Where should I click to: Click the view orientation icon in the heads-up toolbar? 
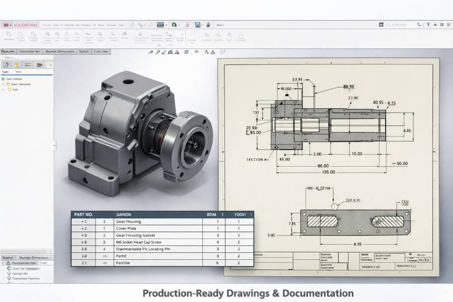coord(177,52)
